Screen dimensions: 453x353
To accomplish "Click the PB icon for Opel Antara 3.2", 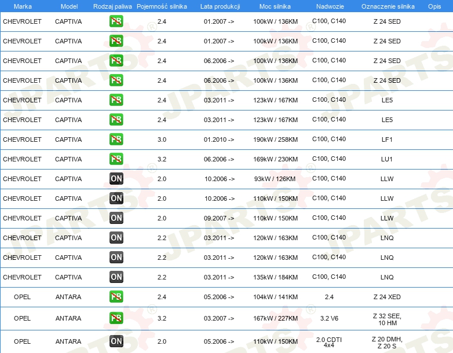I will click(x=116, y=318).
